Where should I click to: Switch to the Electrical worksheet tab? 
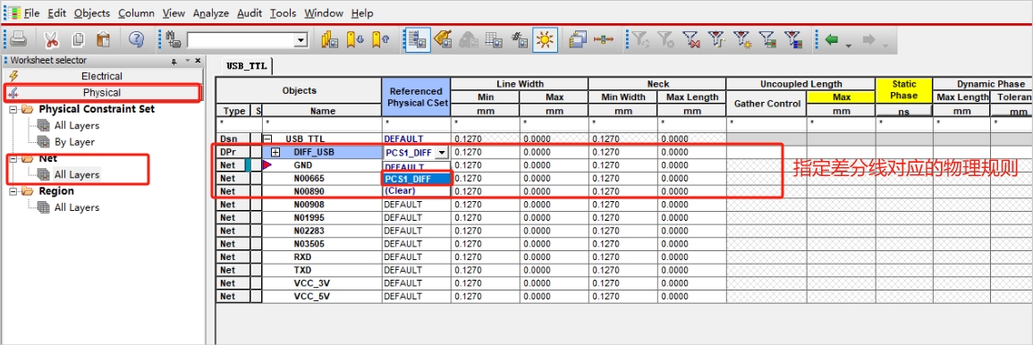click(102, 76)
